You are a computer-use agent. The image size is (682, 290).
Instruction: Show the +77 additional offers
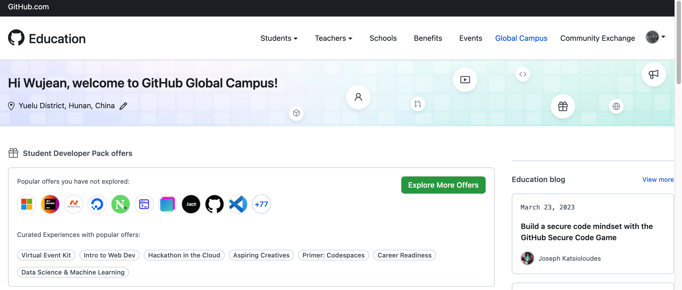pos(261,204)
